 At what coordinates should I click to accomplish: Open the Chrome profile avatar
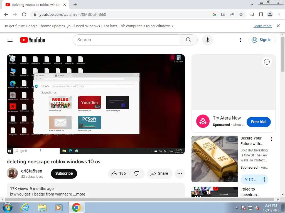coord(270,14)
